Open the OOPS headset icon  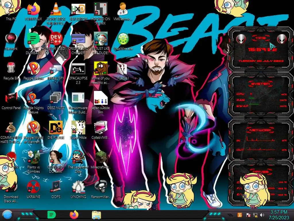pos(56,189)
